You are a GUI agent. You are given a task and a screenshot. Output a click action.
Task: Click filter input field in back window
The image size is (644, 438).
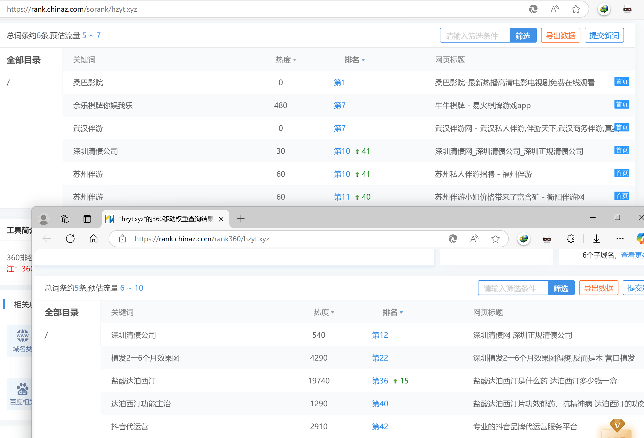pyautogui.click(x=475, y=35)
